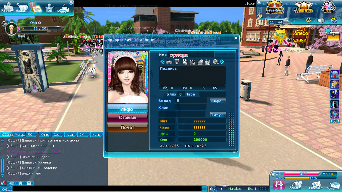Click ориорп's character portrait

(128, 77)
